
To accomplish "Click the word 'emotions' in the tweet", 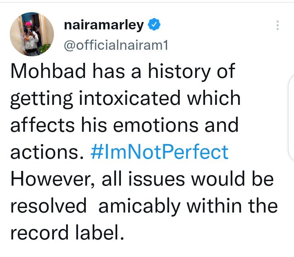I will click(156, 125).
